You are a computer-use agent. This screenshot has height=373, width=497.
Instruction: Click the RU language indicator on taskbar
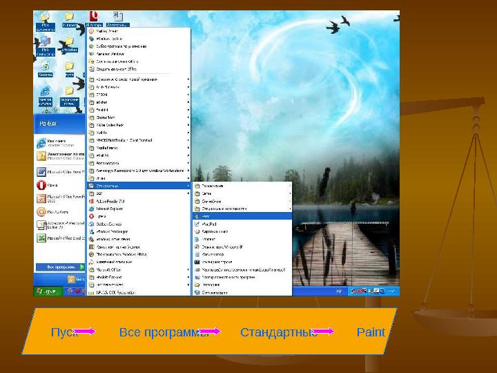(x=338, y=291)
